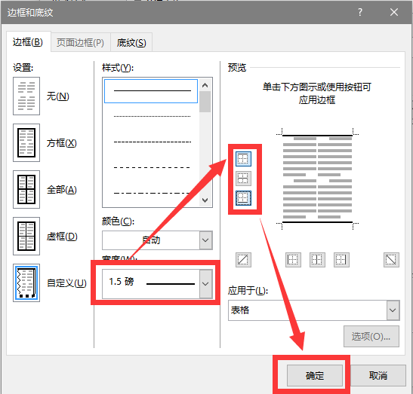
Task: Click the table preview diagram
Action: [x=317, y=179]
